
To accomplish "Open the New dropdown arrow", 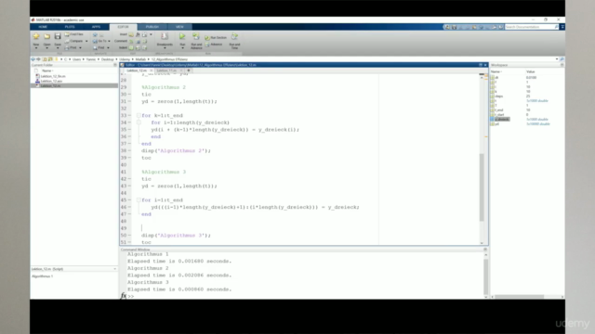I will (x=36, y=48).
